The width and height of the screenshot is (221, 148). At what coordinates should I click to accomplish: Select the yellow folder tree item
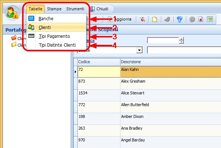pyautogui.click(x=14, y=45)
